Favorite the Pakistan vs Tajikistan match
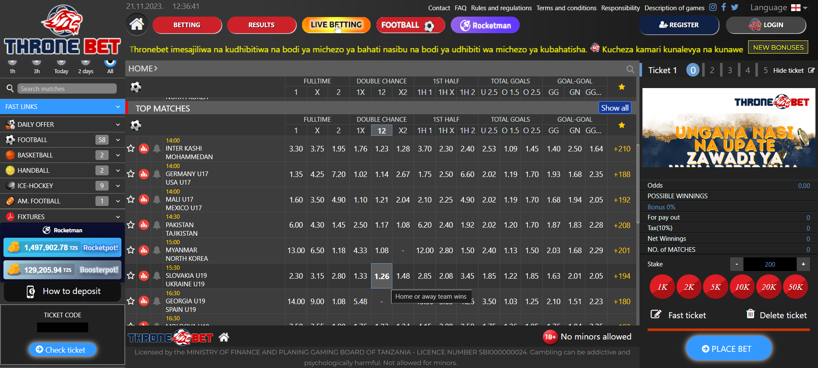 [x=131, y=225]
